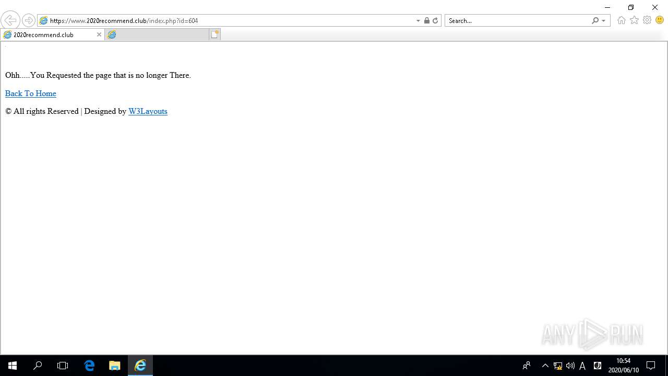The width and height of the screenshot is (668, 376).
Task: Restore down the Internet Explorer window
Action: click(631, 7)
